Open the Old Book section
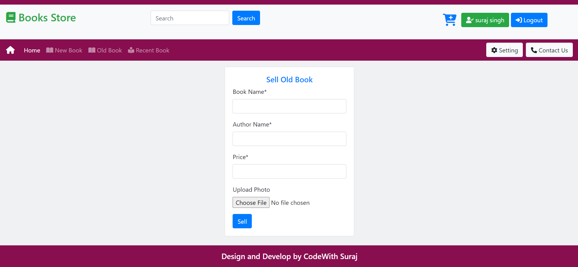The height and width of the screenshot is (267, 578). [x=109, y=50]
